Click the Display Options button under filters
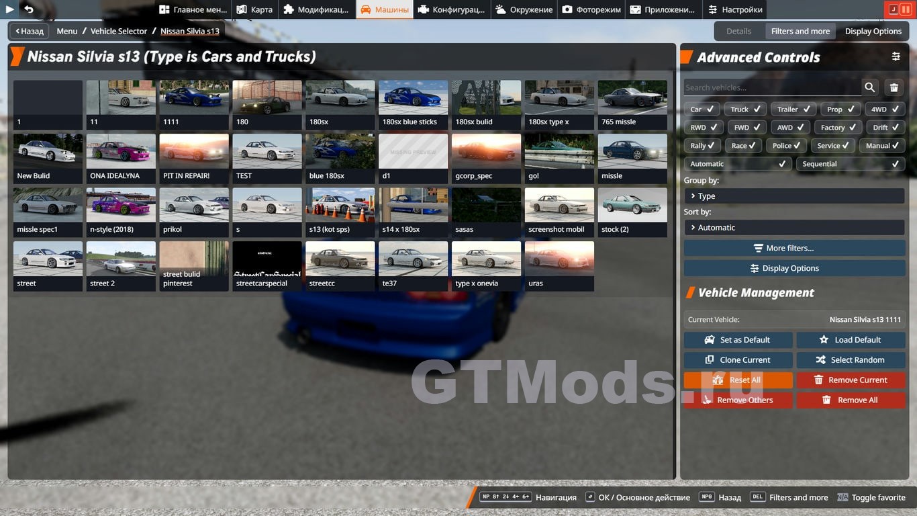The width and height of the screenshot is (917, 516). click(794, 268)
